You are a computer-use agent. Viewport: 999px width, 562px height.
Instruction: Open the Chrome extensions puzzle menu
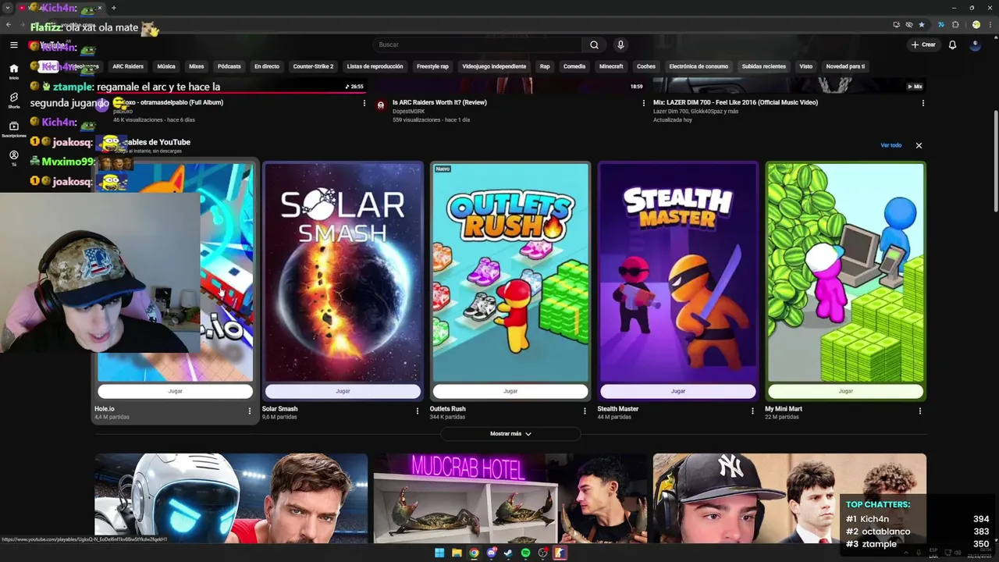(955, 25)
